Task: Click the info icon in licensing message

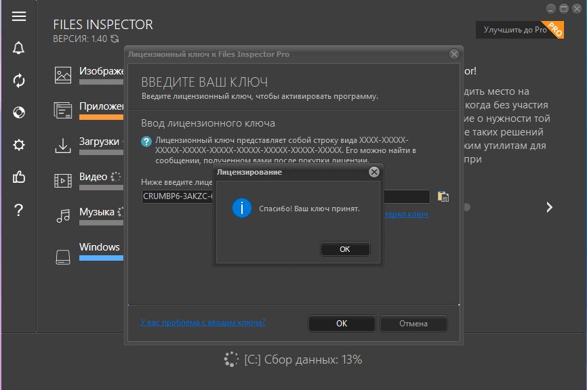Action: coord(242,208)
